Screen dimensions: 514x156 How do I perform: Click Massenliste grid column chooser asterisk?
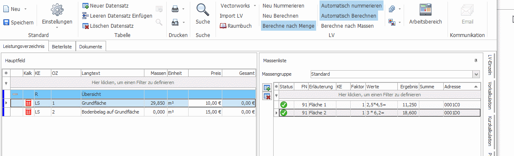click(276, 87)
